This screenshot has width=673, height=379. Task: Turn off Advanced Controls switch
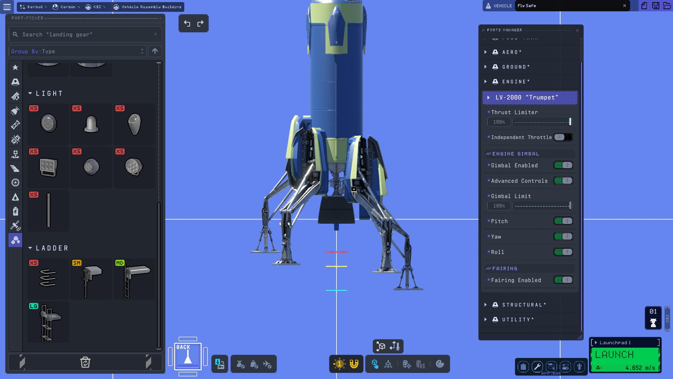click(x=563, y=181)
